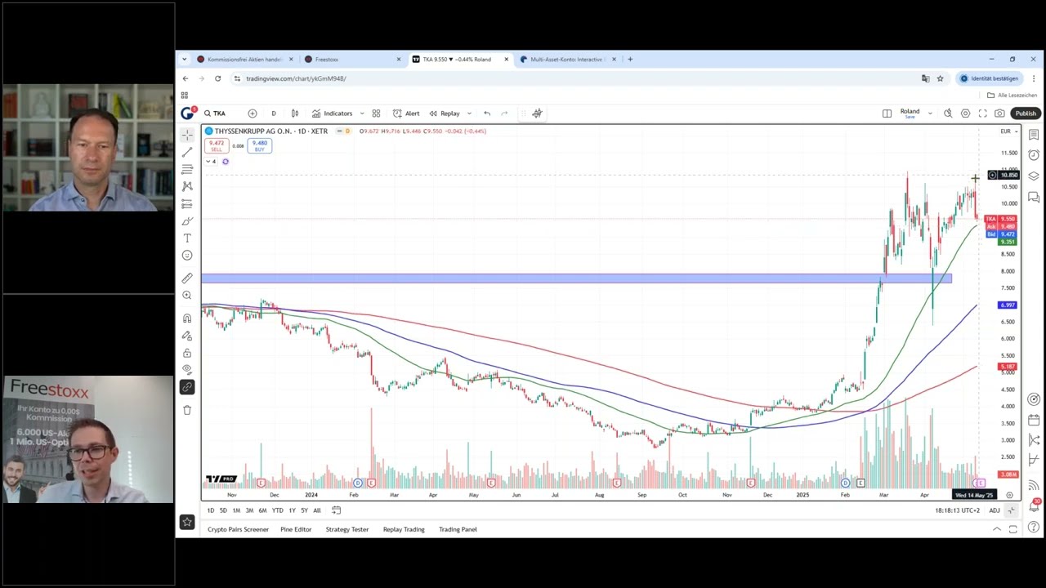The height and width of the screenshot is (588, 1046).
Task: Add a symbol with the plus icon
Action: 253,114
